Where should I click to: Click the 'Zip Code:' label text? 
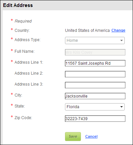click(23, 118)
